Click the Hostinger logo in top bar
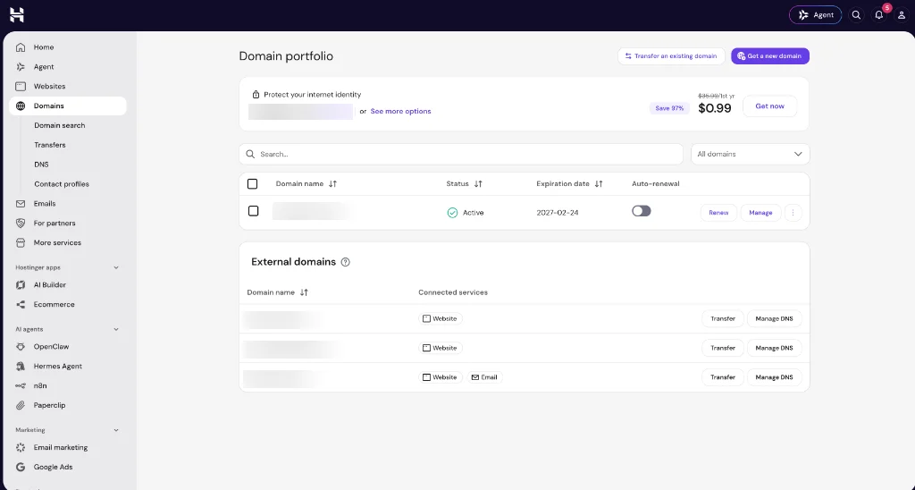 (17, 15)
